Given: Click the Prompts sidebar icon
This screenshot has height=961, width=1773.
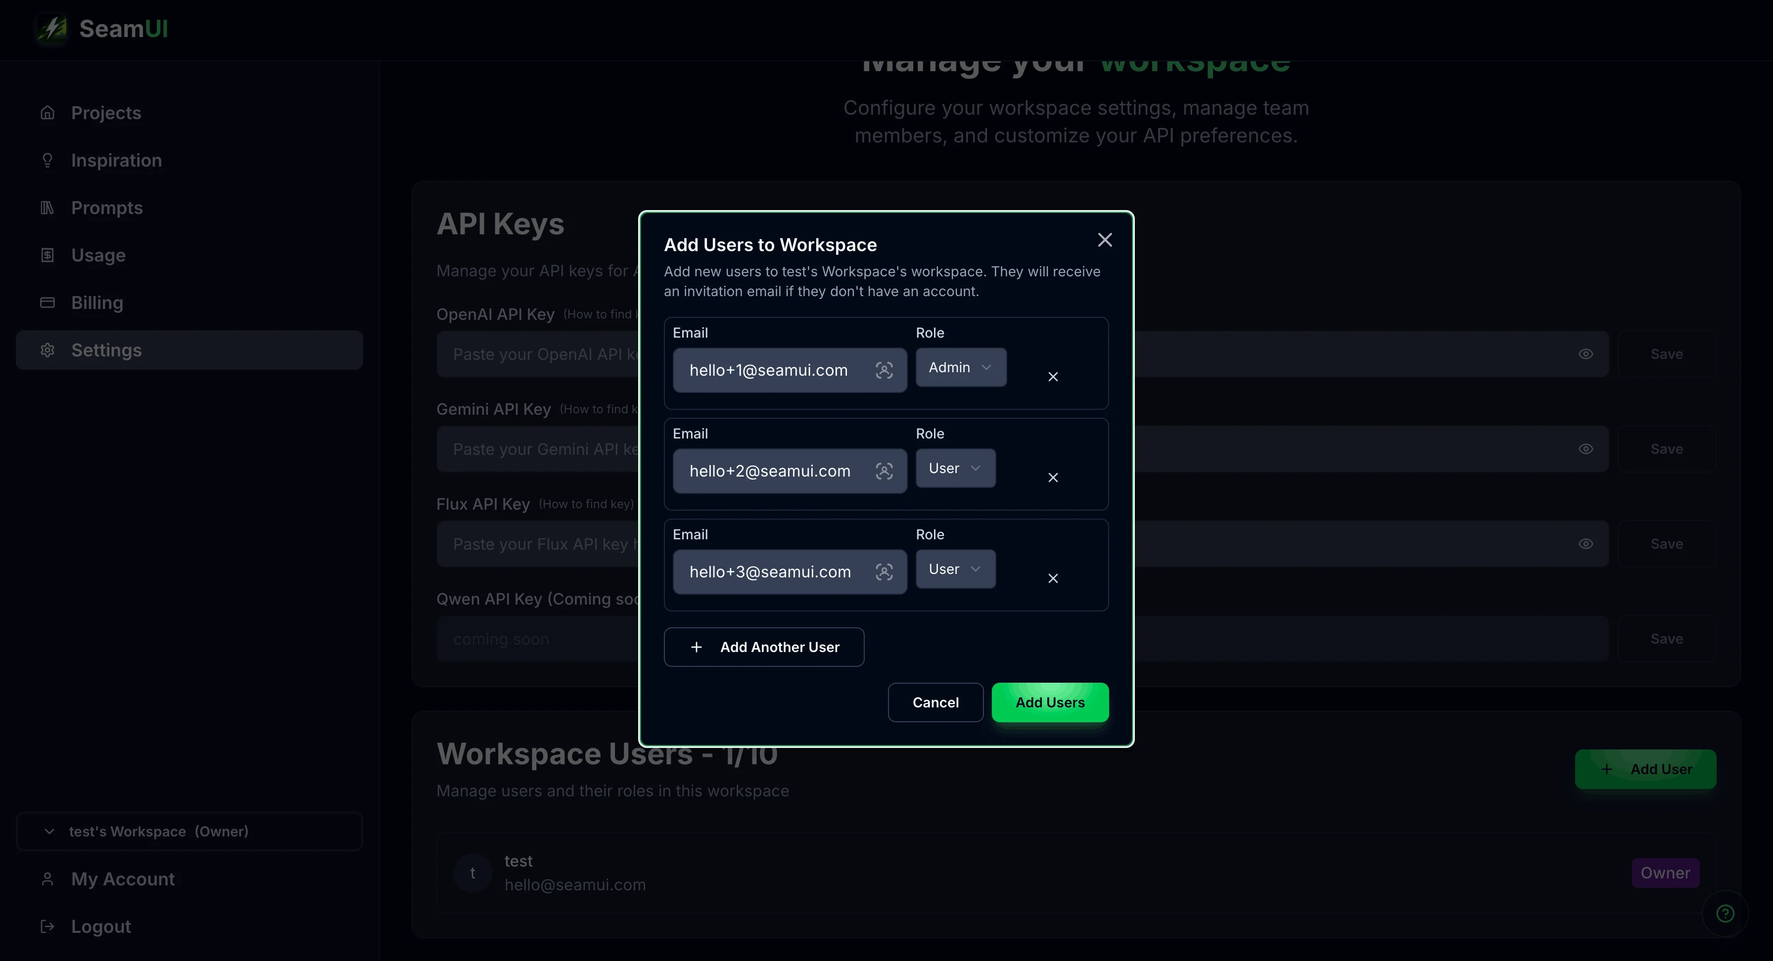Looking at the screenshot, I should click(x=47, y=207).
